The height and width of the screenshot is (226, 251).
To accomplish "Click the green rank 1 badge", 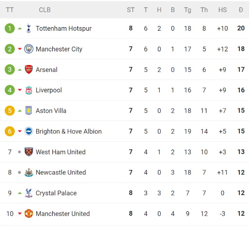I will pos(10,28).
